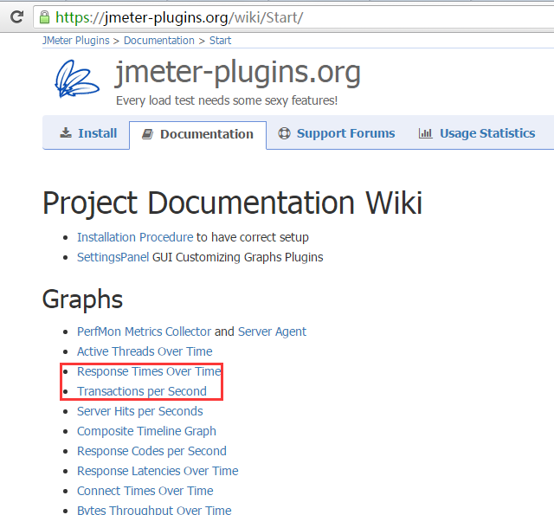Click the jmeter-plugins feather logo
The height and width of the screenshot is (515, 554).
tap(77, 79)
